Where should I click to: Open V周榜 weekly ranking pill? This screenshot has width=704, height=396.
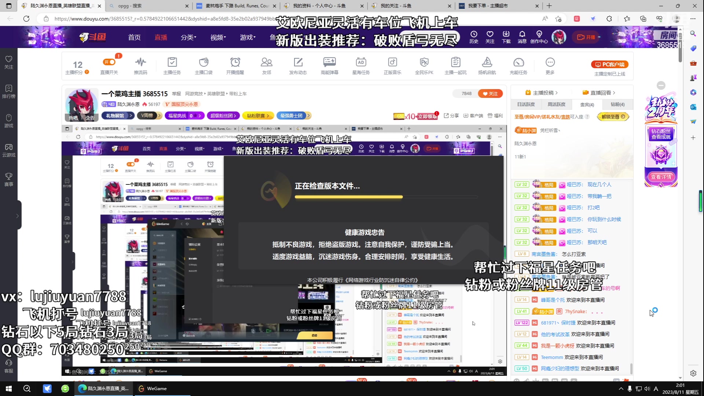click(x=149, y=115)
